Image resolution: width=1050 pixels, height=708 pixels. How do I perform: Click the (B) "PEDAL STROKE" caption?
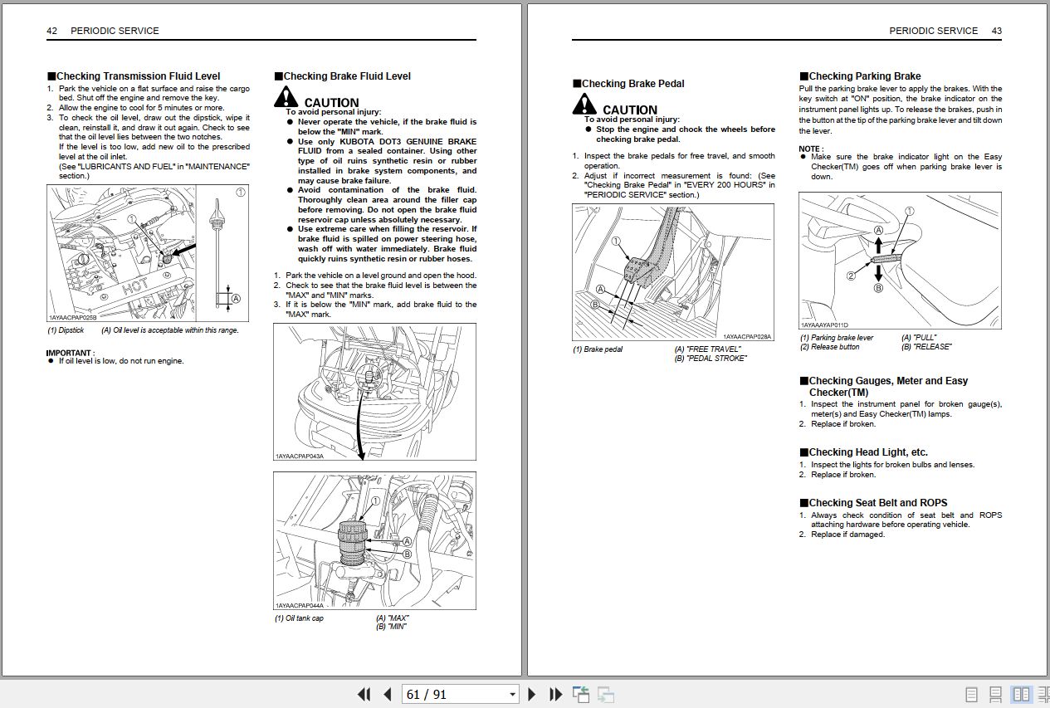pyautogui.click(x=711, y=359)
